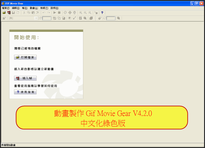
Task: Click the save floppy disk toolbar icon
Action: pos(13,12)
